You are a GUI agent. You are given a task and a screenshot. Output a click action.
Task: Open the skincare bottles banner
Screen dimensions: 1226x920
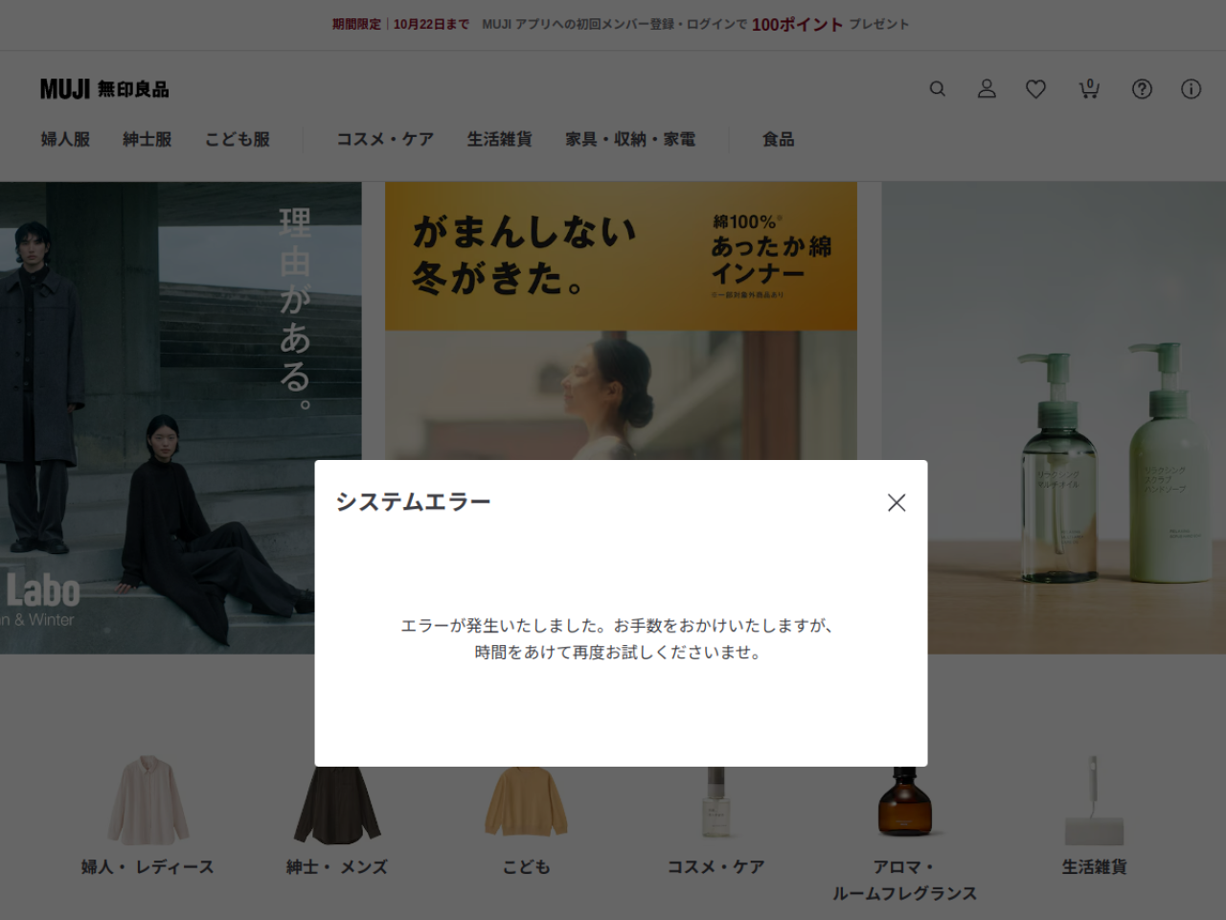pyautogui.click(x=1054, y=418)
